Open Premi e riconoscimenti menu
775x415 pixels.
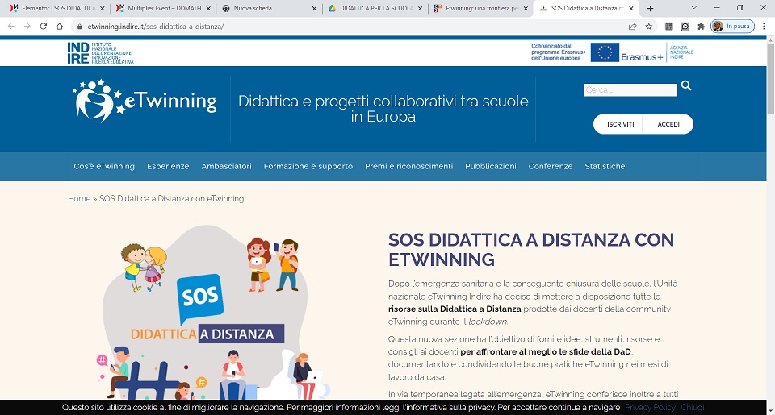coord(408,166)
